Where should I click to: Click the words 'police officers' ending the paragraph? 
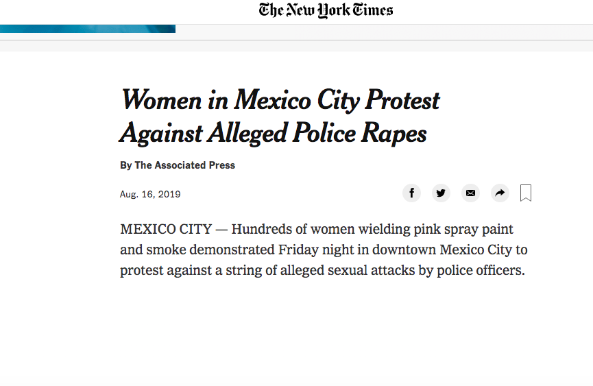tap(482, 270)
